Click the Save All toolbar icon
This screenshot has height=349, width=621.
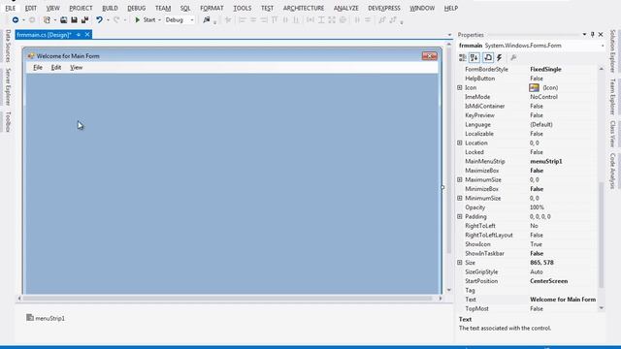click(84, 19)
